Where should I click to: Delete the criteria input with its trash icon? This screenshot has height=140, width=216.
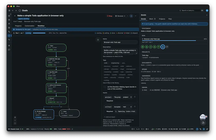[x=135, y=106]
